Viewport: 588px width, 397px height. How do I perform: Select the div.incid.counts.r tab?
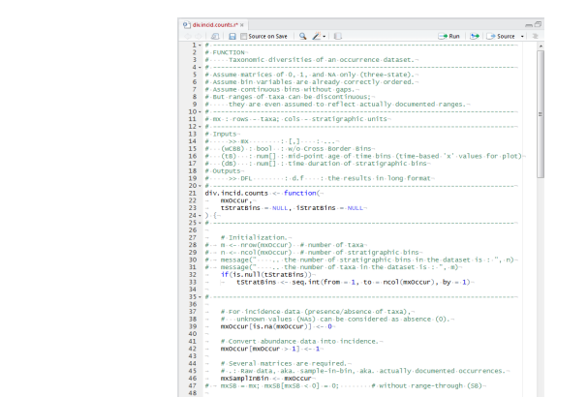pyautogui.click(x=214, y=22)
